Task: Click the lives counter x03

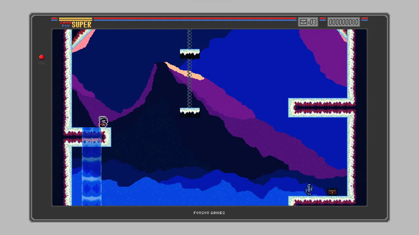Action: [x=308, y=22]
